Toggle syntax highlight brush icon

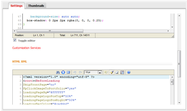[112, 72]
